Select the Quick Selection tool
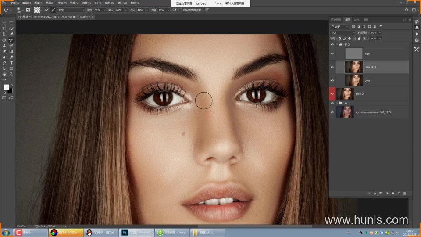 click(x=11, y=29)
